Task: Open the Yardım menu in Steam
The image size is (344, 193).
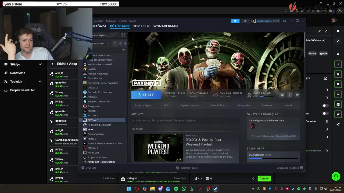Action: [x=132, y=21]
